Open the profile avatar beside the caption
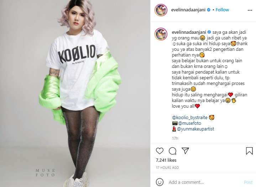The width and height of the screenshot is (256, 187). (x=161, y=34)
